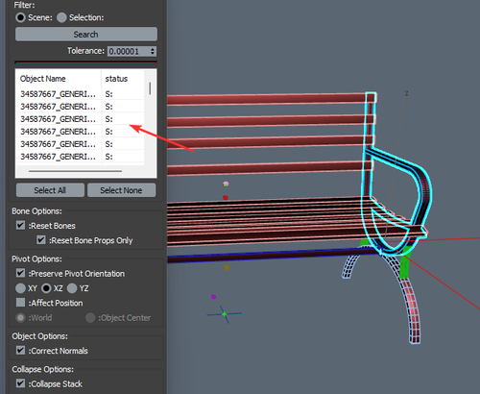The width and height of the screenshot is (480, 394).
Task: Choose the XZ pivot plane option
Action: 46,288
